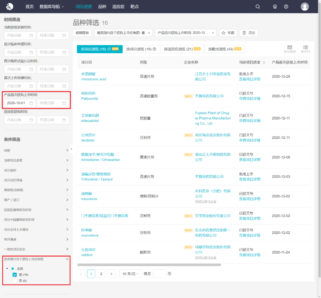Expand the 审评通道 filter
The image size is (321, 298).
point(36,239)
